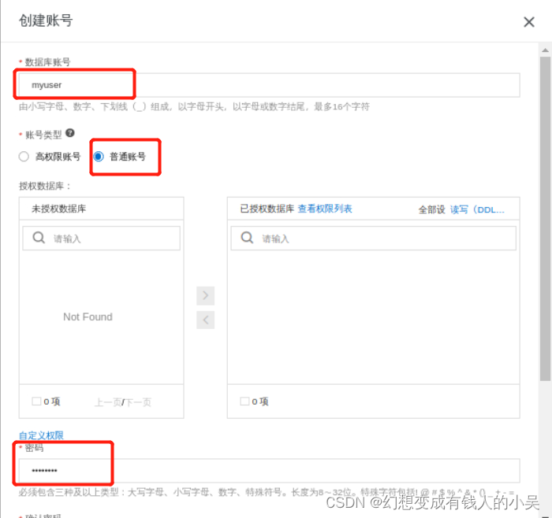Click the search box under 已授权数据库
This screenshot has width=552, height=518.
[374, 239]
